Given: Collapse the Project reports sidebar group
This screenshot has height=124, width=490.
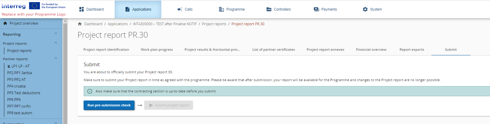Looking at the screenshot, I should (56, 43).
